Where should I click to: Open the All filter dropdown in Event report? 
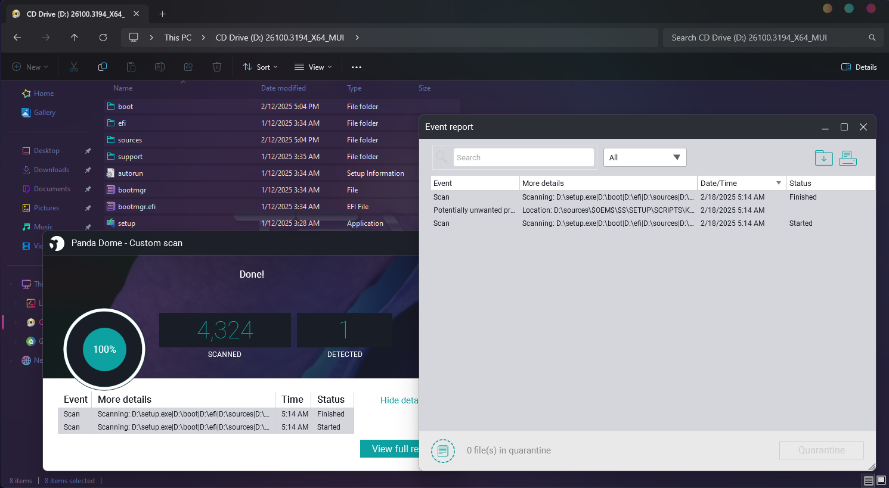click(645, 157)
